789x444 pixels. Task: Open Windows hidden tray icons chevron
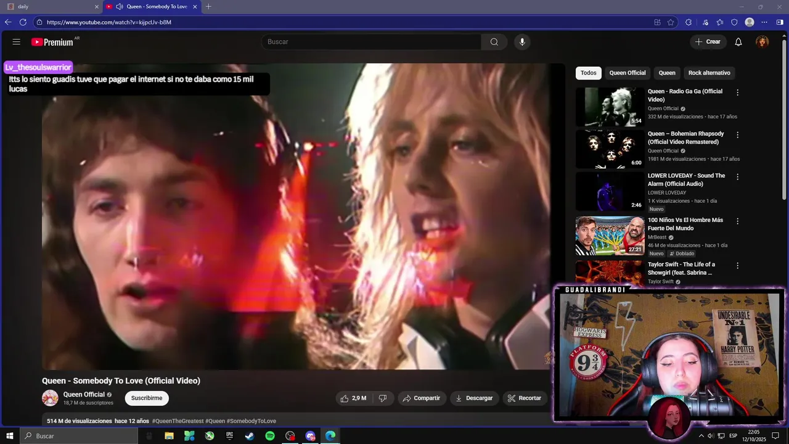pos(701,436)
